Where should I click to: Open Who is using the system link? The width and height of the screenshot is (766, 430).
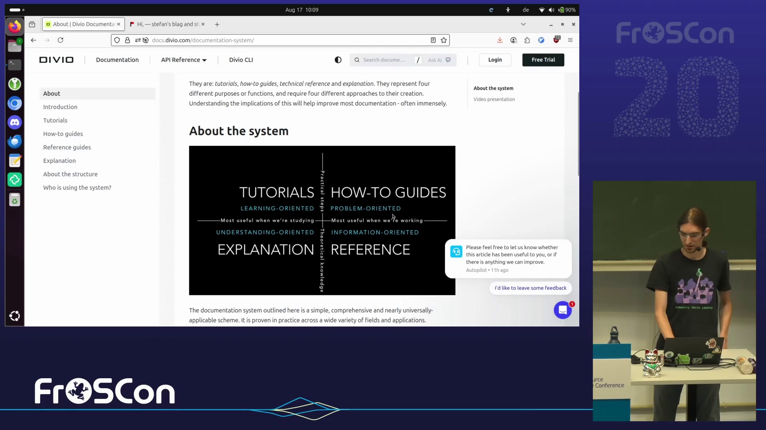77,188
